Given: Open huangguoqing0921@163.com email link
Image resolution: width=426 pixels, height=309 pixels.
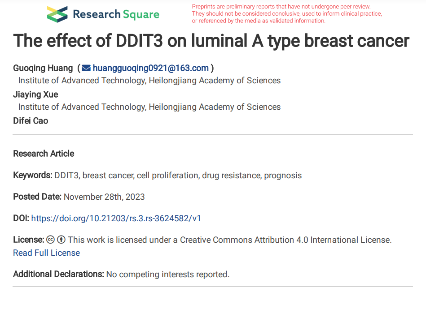Looking at the screenshot, I should tap(150, 68).
